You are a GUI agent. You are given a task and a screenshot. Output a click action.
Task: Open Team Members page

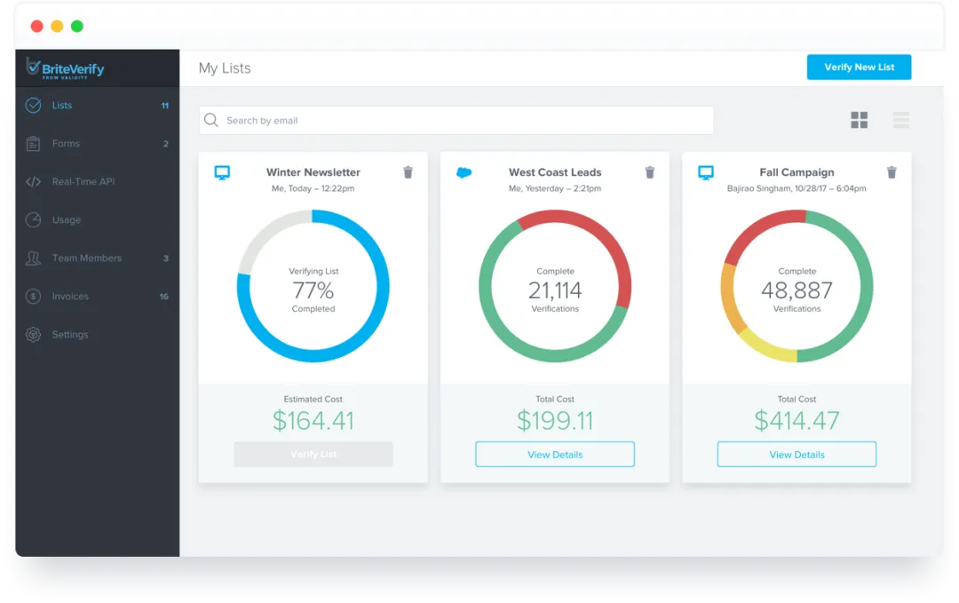pos(86,258)
